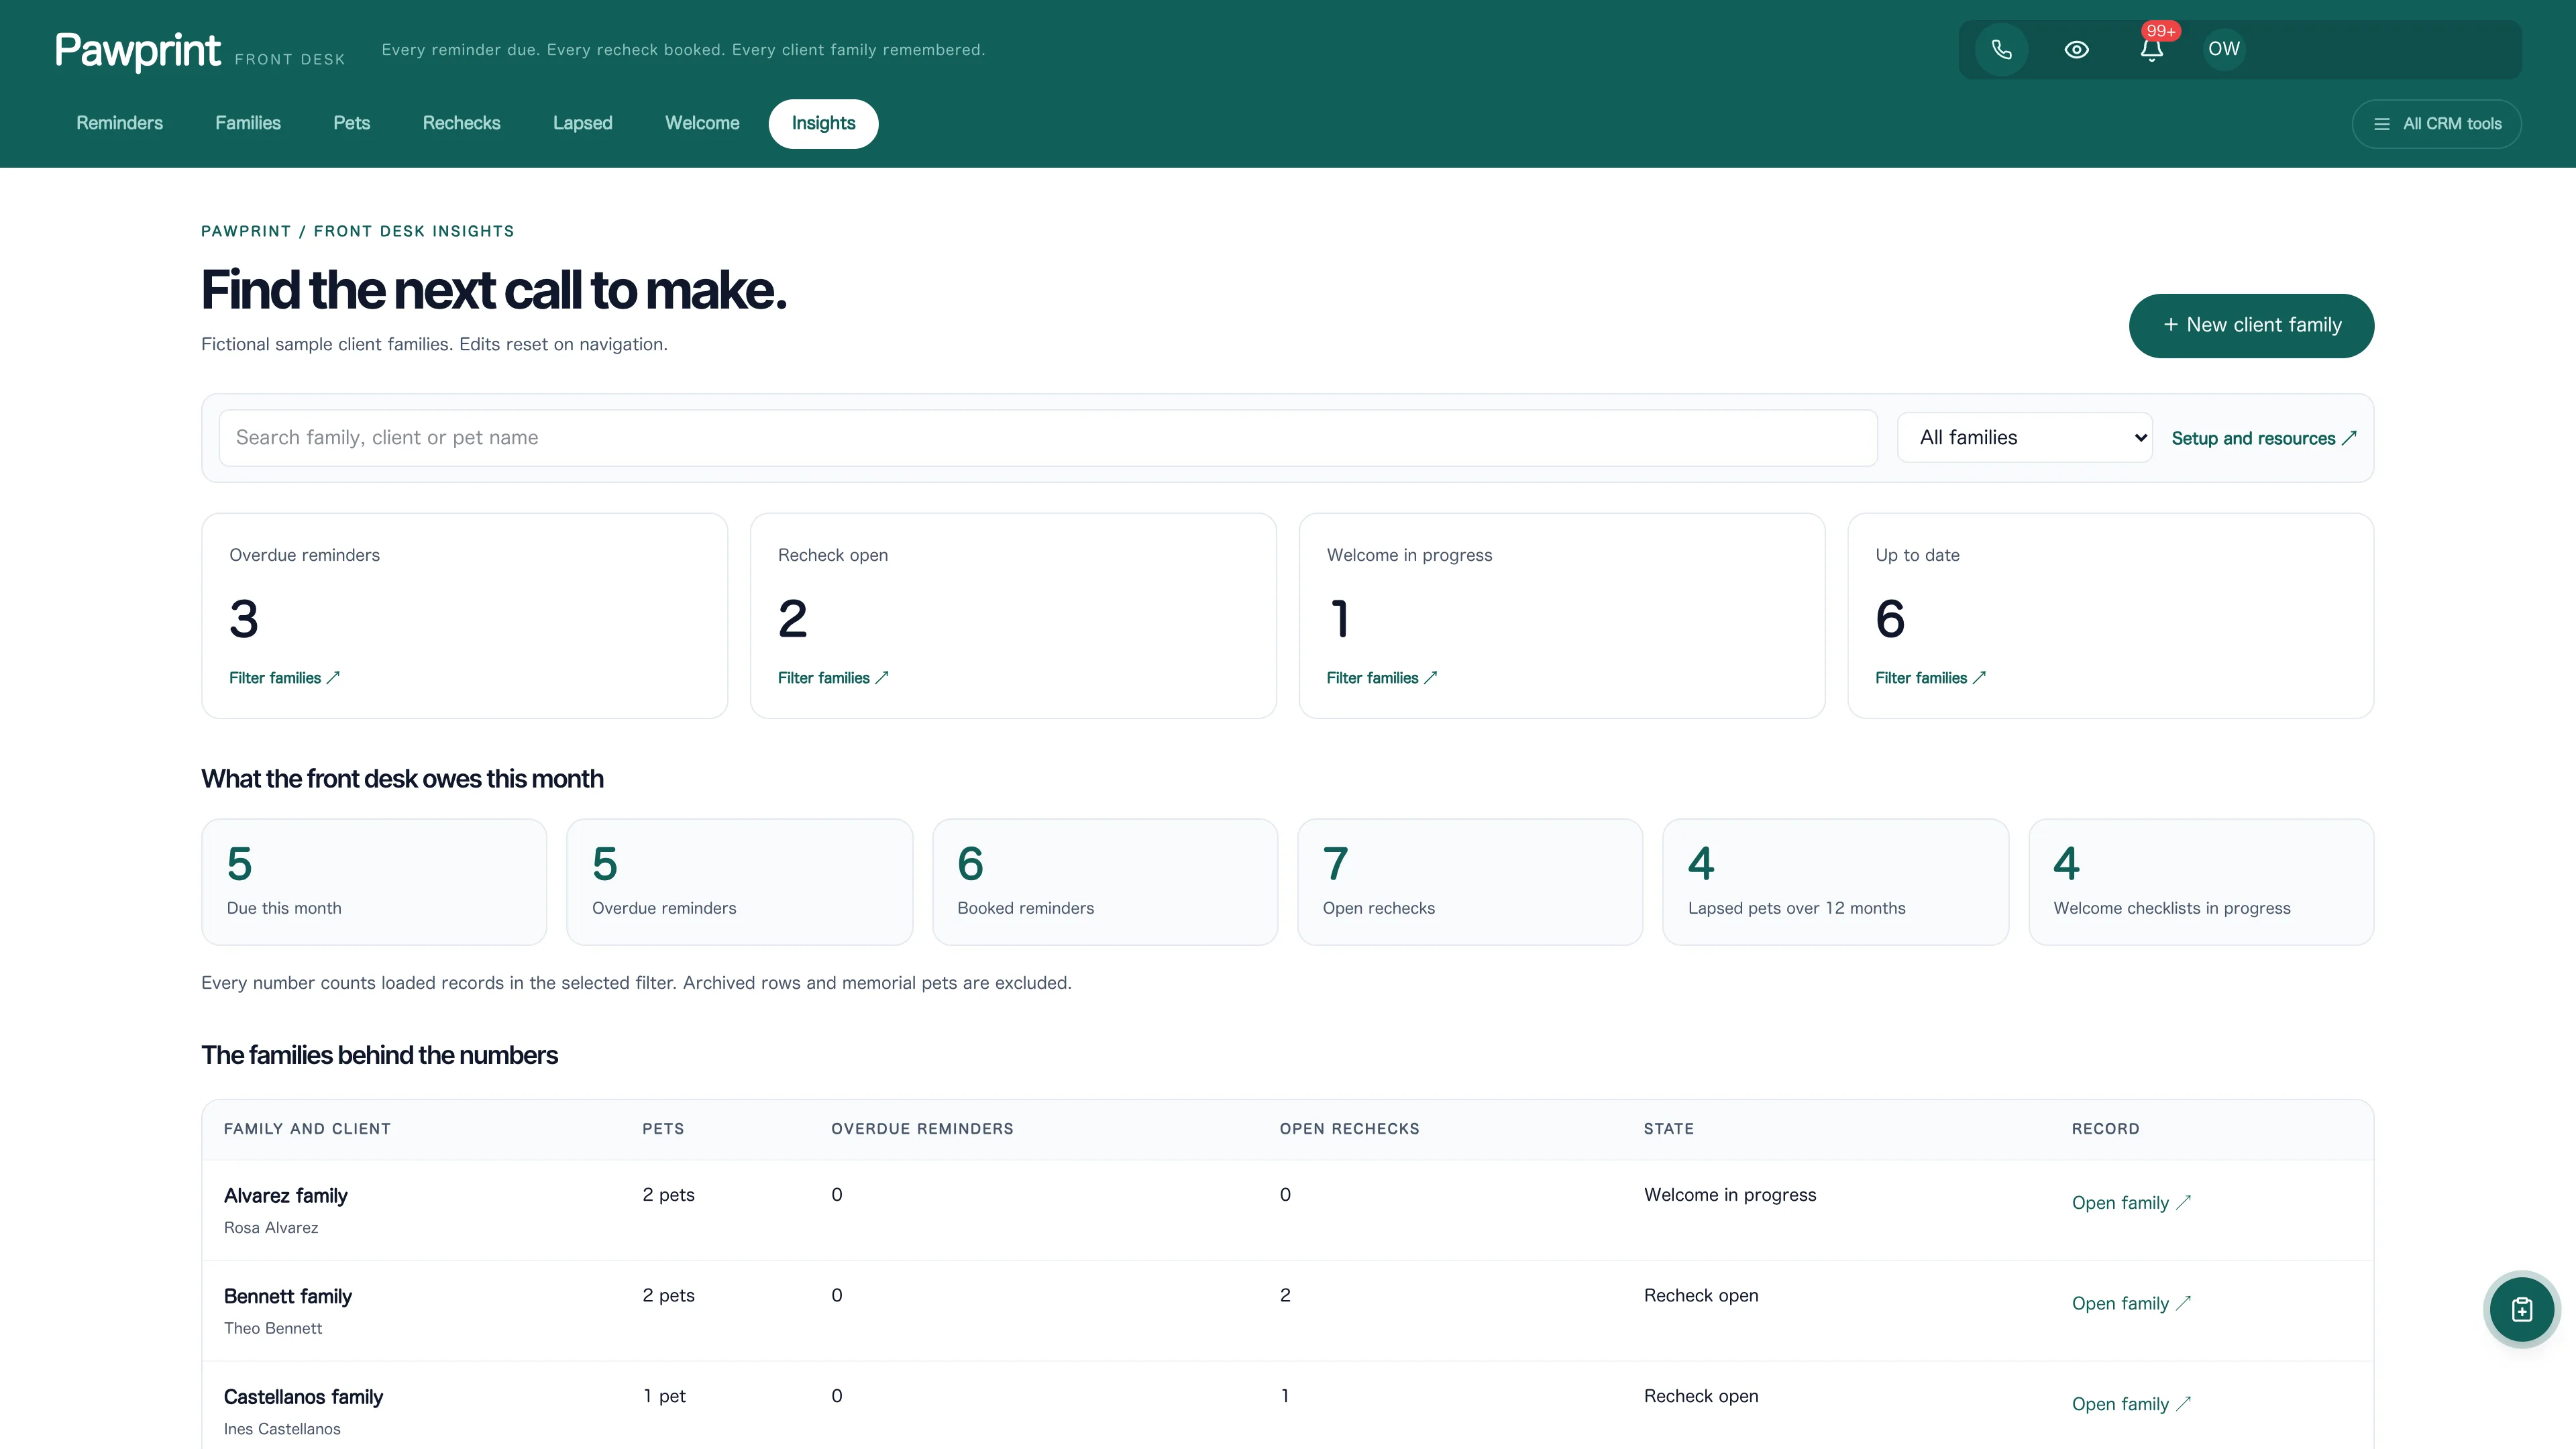
Task: Open All CRM tools menu
Action: coord(2436,124)
